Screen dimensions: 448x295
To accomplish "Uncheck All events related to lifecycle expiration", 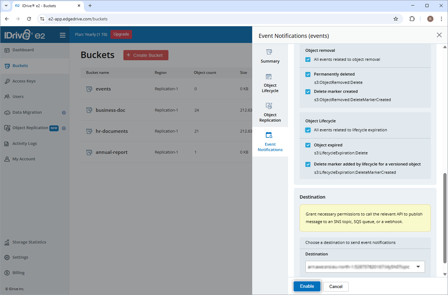I will (308, 130).
